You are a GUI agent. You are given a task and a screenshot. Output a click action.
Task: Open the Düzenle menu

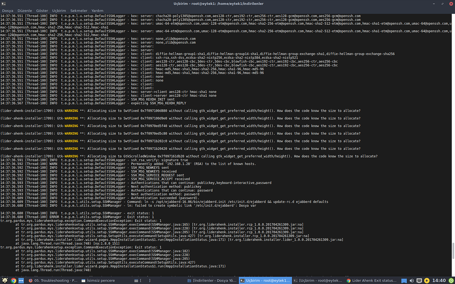24,10
